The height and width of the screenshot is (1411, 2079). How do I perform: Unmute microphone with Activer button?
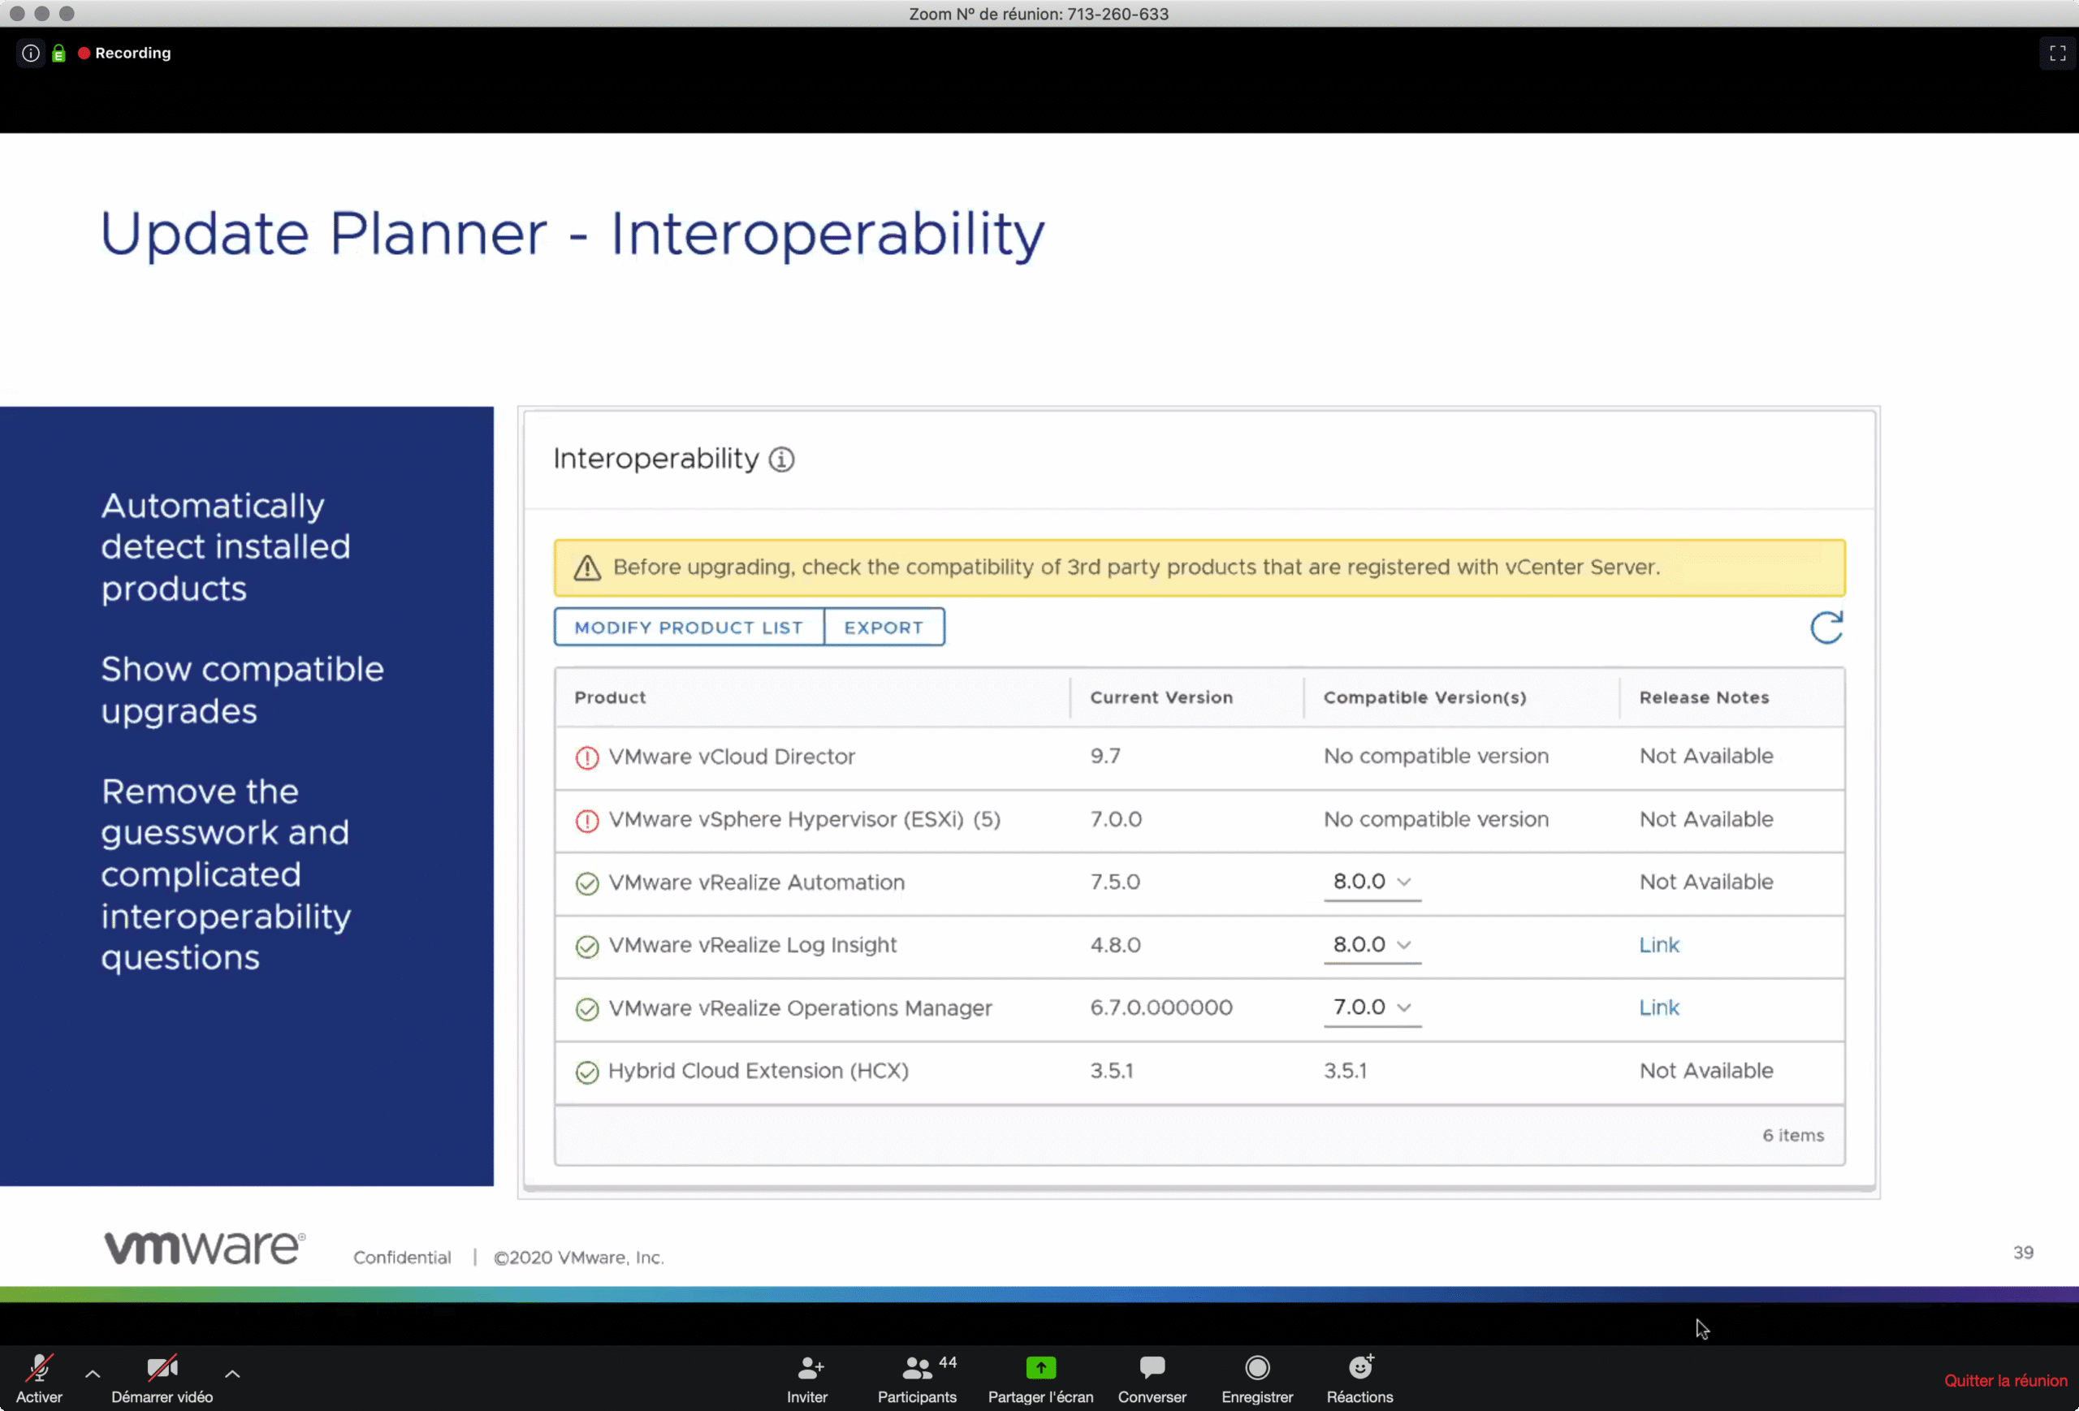point(39,1378)
